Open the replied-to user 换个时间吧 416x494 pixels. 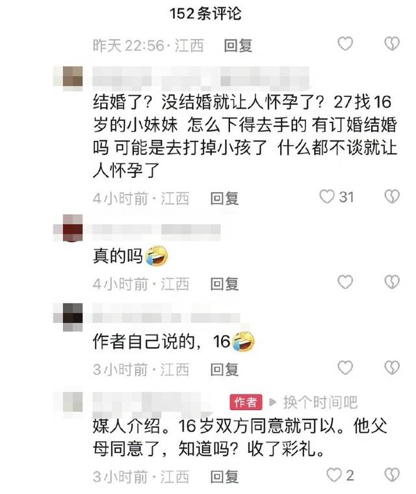coord(320,402)
